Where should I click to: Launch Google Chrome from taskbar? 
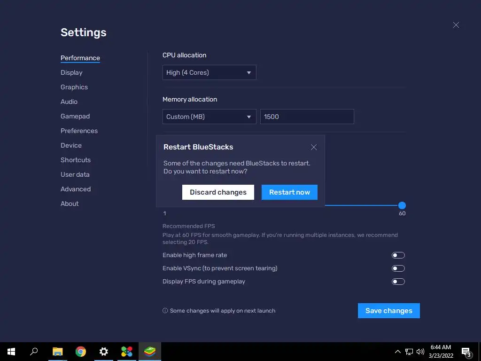point(81,352)
